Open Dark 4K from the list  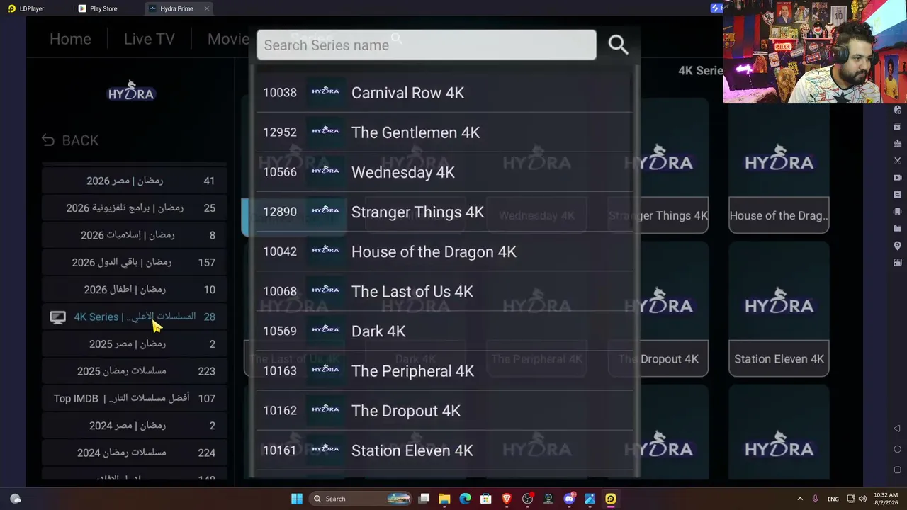(444, 331)
